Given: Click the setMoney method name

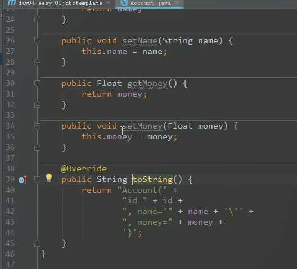Looking at the screenshot, I should [x=142, y=126].
